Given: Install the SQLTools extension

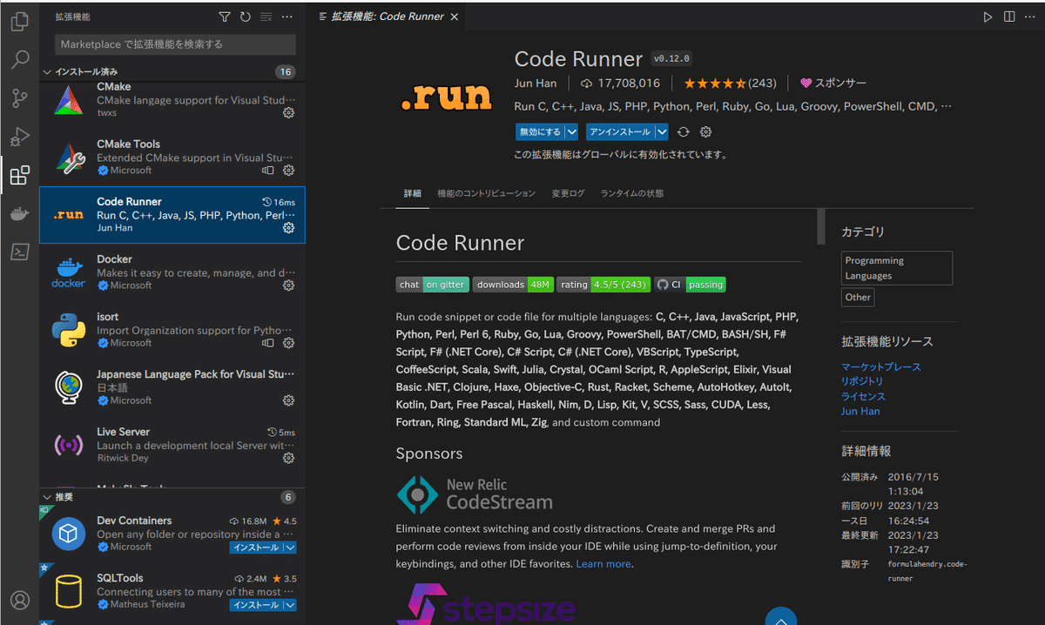Looking at the screenshot, I should [257, 605].
